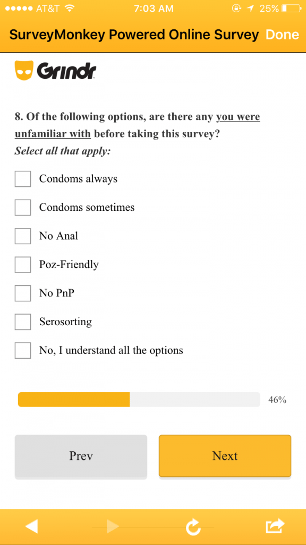
Task: Reload the page with refresh icon
Action: click(x=193, y=527)
